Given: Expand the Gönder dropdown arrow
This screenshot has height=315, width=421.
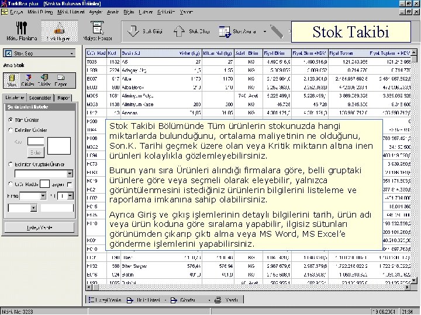Looking at the screenshot, I should click(x=209, y=300).
